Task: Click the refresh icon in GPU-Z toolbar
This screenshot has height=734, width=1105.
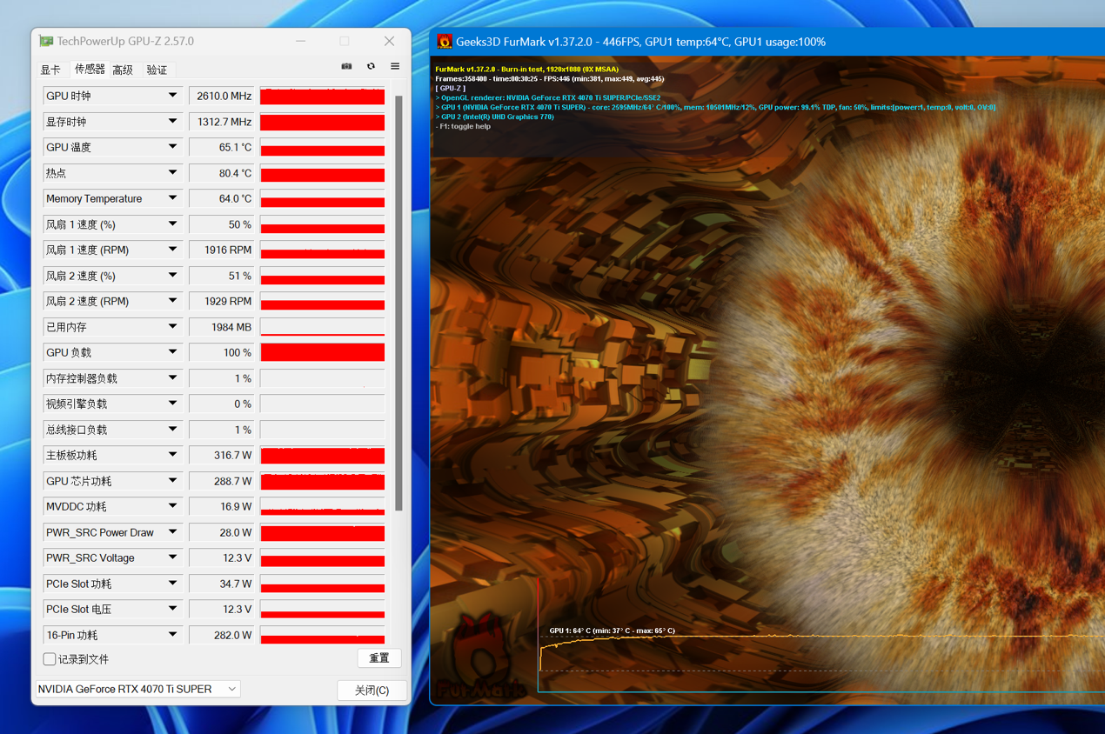Action: pyautogui.click(x=371, y=67)
